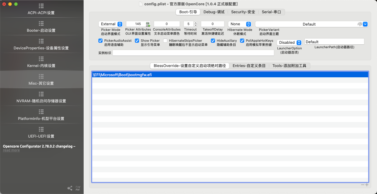
Task: Click the LauncherPath Default field
Action: coord(334,42)
